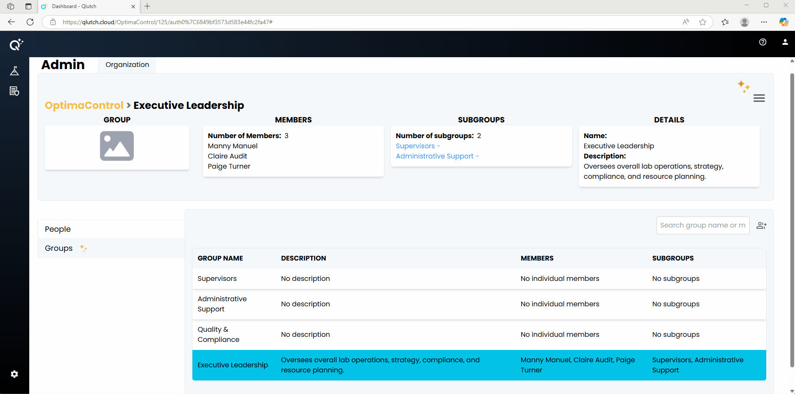Screen dimensions: 795x394
Task: Click the group search field
Action: (702, 225)
